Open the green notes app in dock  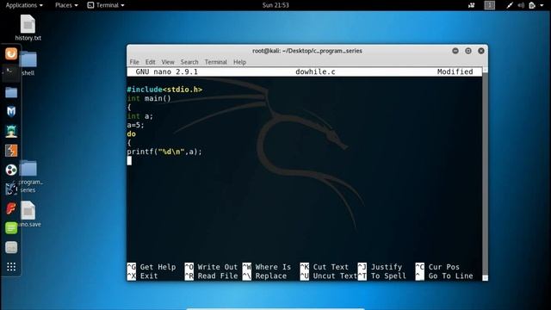coord(11,228)
